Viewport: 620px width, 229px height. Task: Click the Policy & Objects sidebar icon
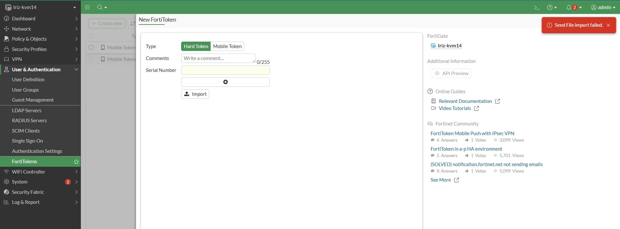[x=6, y=39]
